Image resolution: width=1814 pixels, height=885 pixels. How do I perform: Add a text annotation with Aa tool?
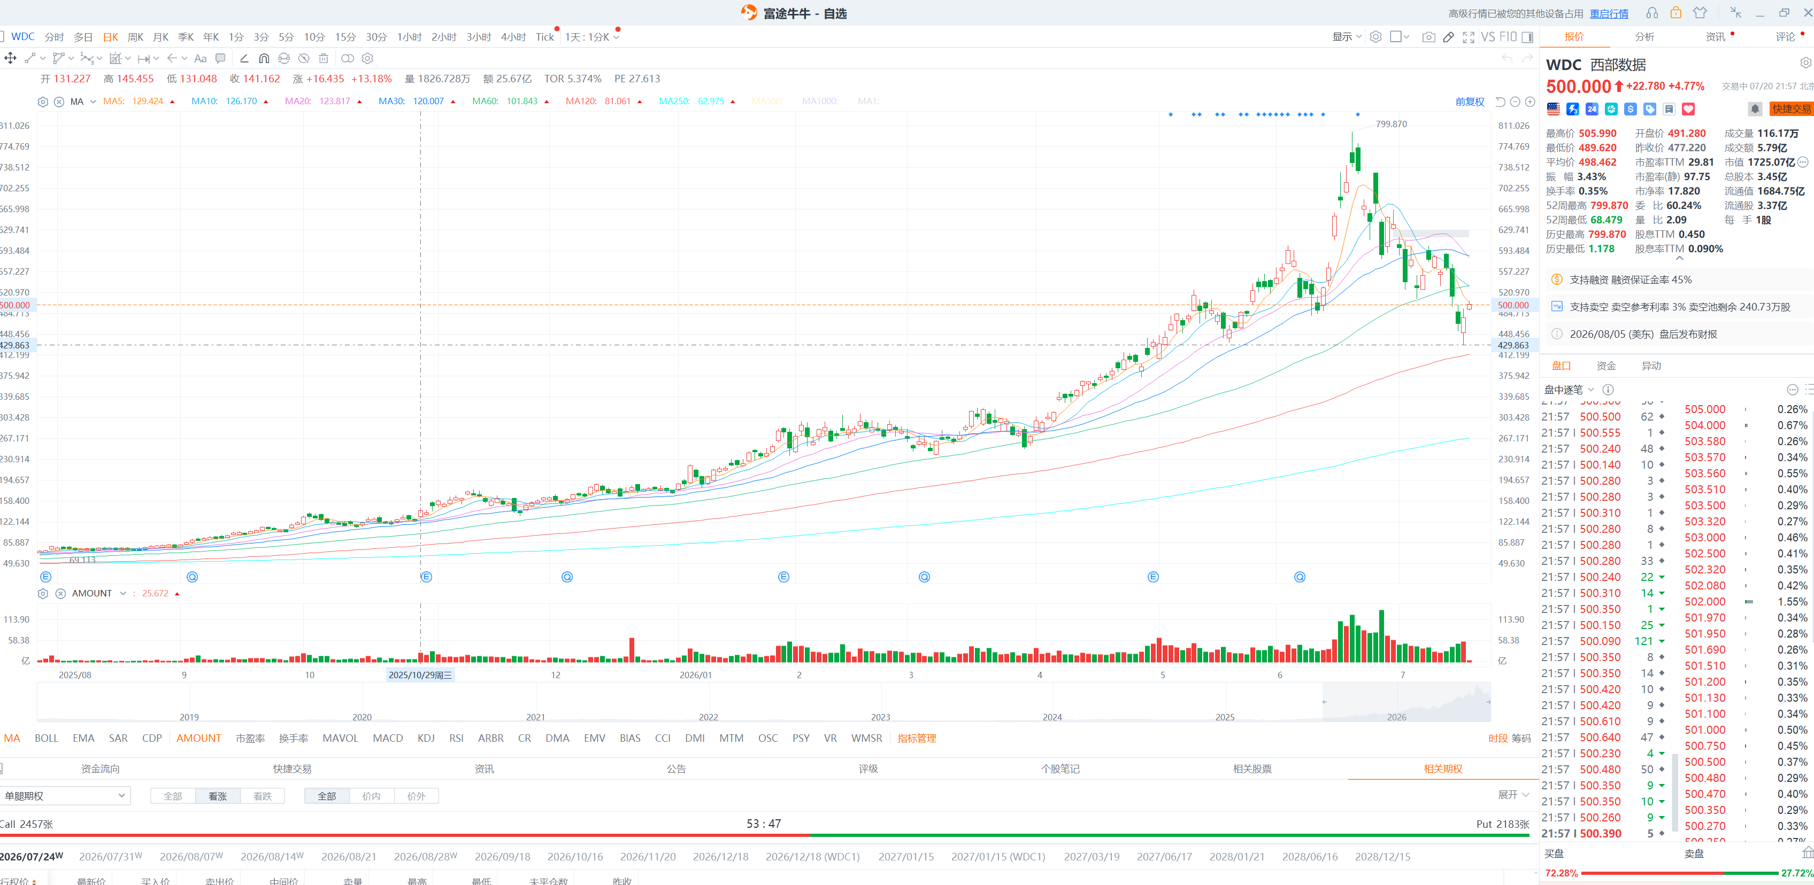click(x=201, y=58)
